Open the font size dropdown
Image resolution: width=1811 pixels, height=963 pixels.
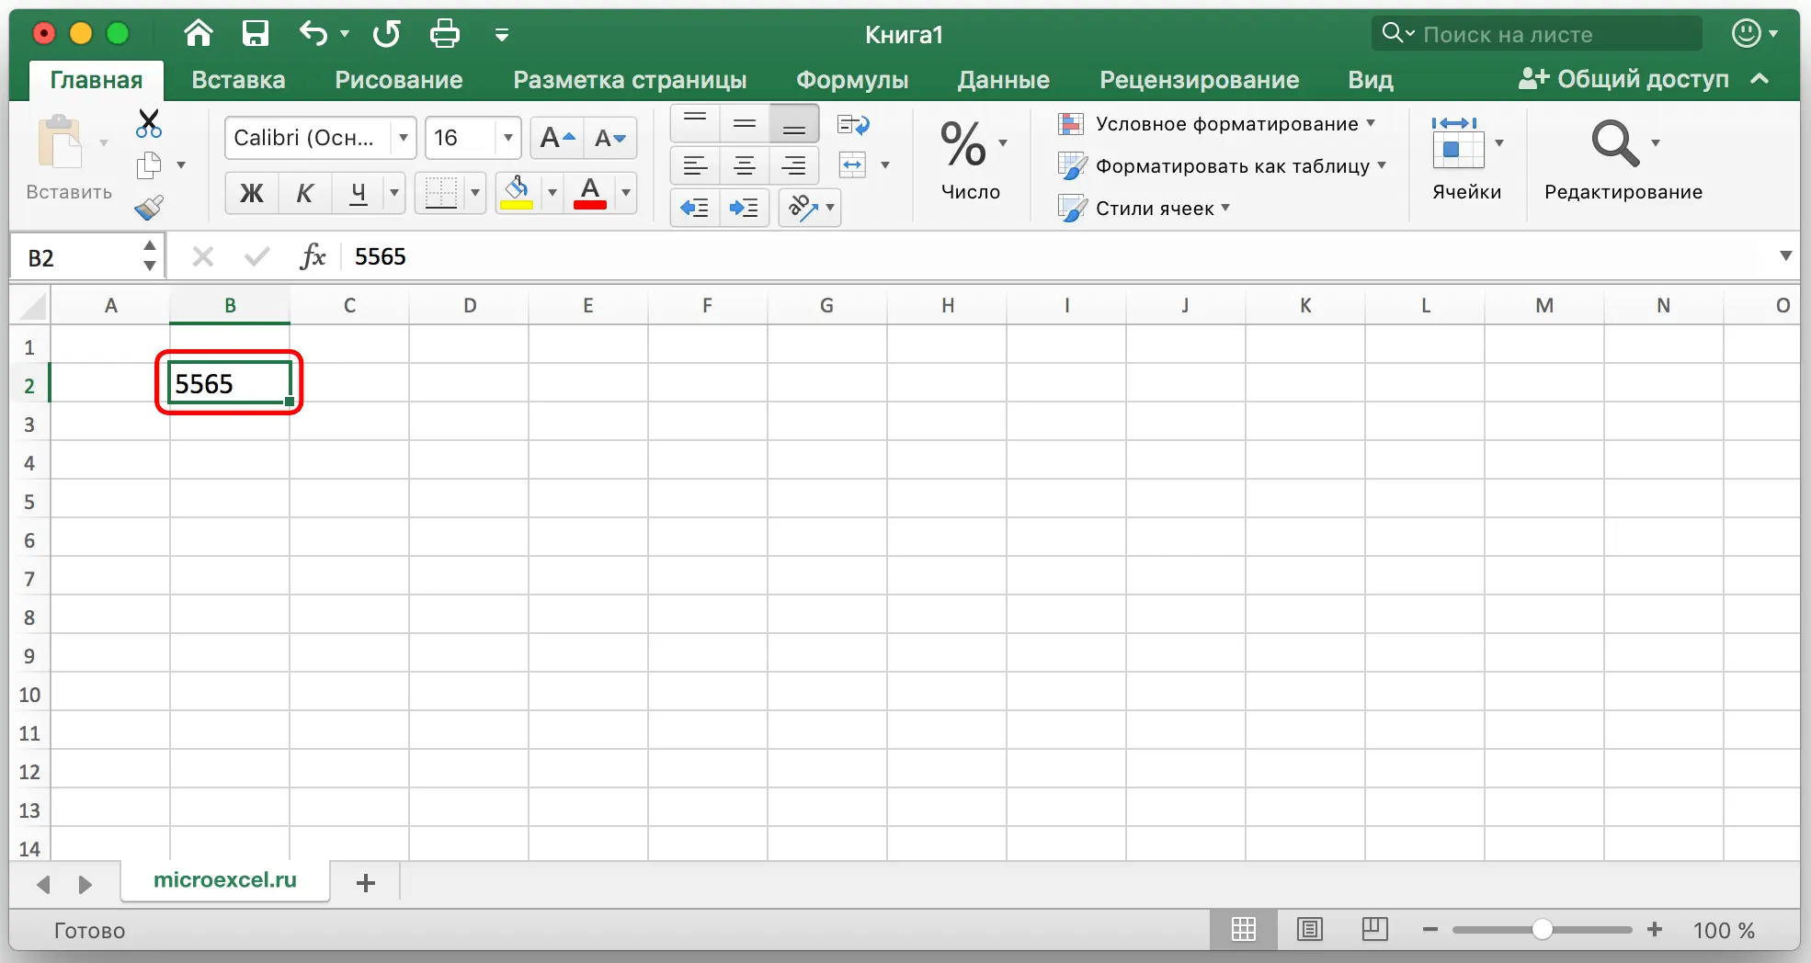(x=507, y=138)
